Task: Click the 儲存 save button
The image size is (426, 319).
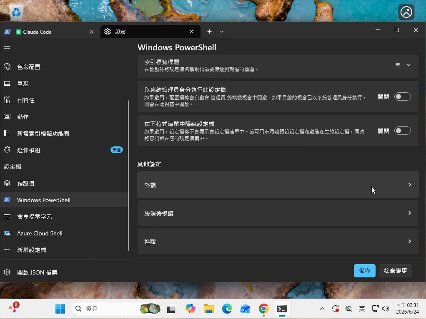Action: (365, 271)
